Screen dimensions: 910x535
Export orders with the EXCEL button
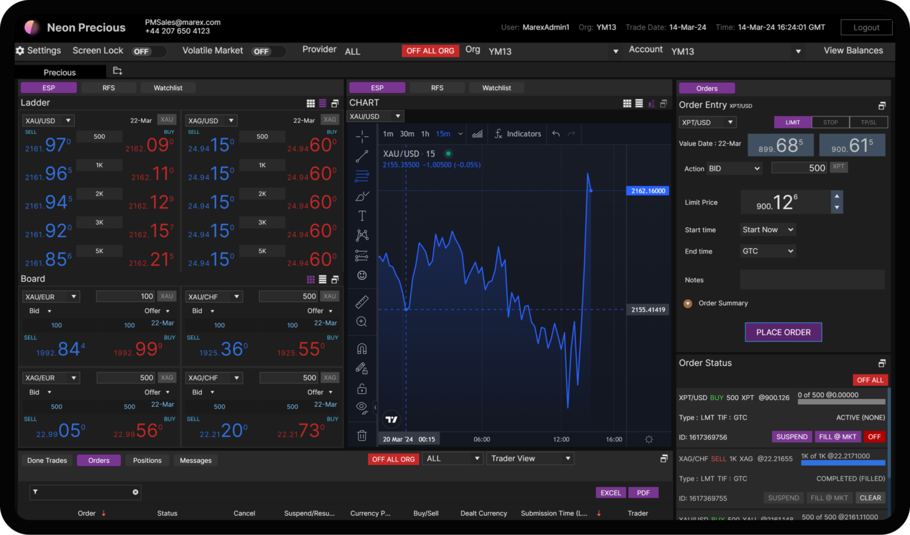pyautogui.click(x=611, y=493)
